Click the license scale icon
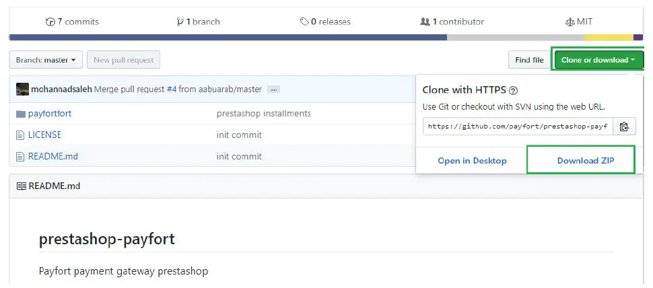Screen dimensions: 653x288 (x=570, y=22)
